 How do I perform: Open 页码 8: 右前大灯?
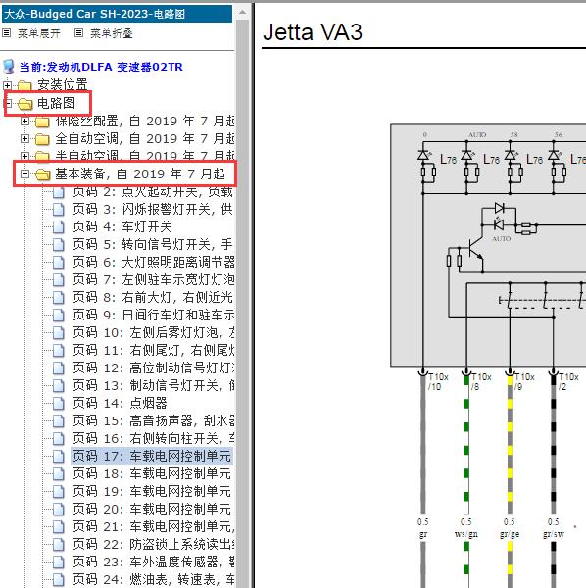coord(153,297)
